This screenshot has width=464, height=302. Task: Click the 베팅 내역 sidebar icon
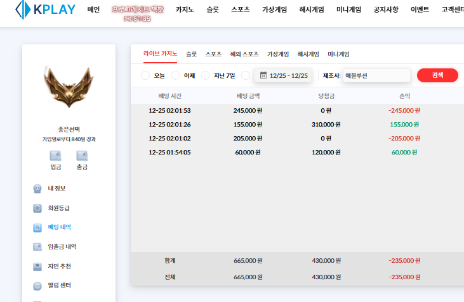[37, 227]
